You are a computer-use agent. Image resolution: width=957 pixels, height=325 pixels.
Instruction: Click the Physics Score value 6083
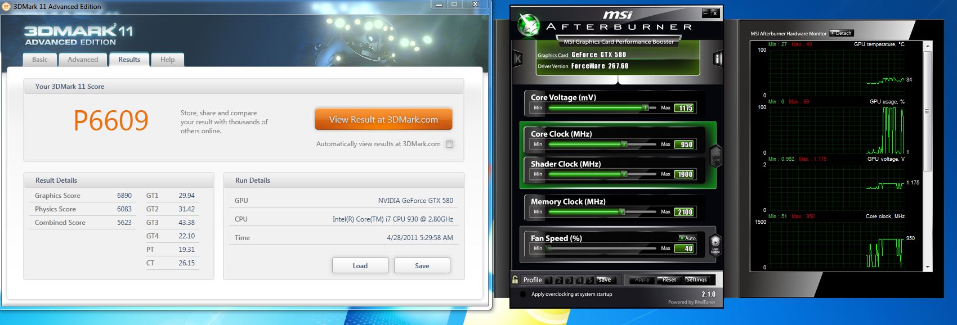click(124, 209)
